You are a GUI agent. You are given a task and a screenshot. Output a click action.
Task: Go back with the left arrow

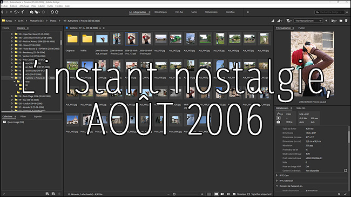coord(3,12)
